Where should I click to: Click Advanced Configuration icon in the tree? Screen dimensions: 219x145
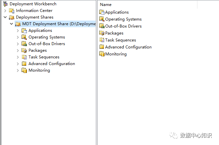(x=24, y=64)
